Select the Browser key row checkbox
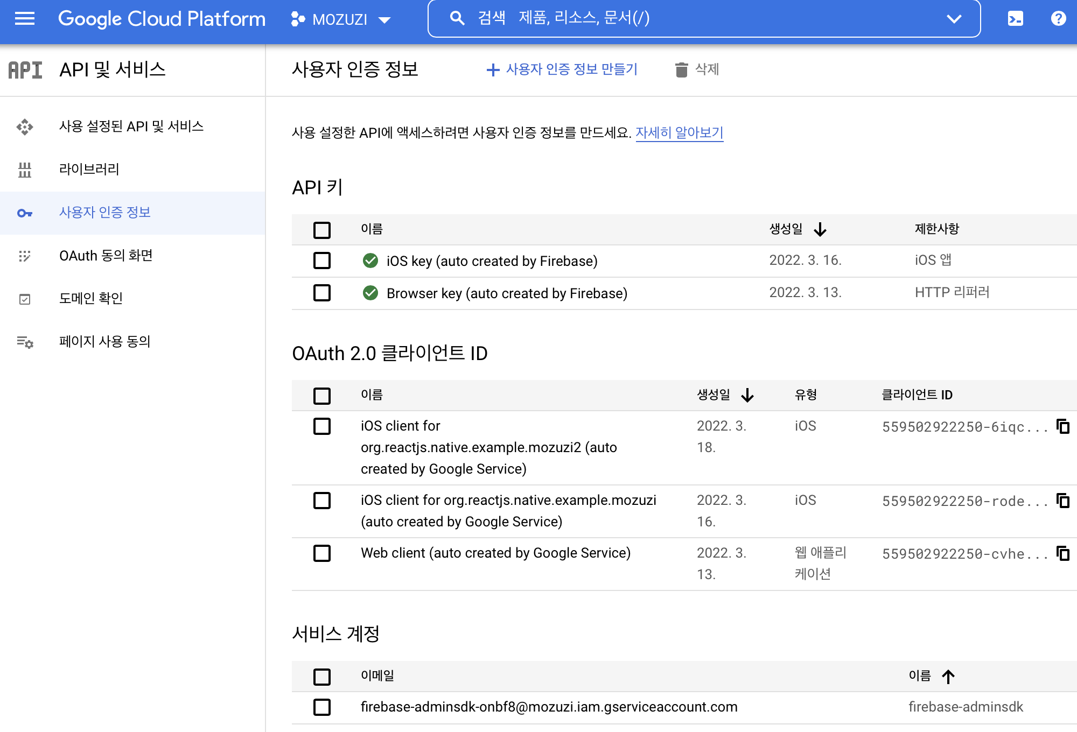This screenshot has height=732, width=1077. coord(322,293)
